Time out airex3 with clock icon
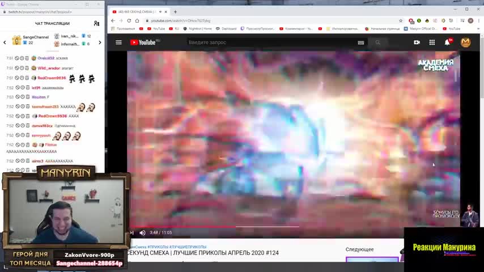The width and height of the screenshot is (484, 272). pos(23,161)
